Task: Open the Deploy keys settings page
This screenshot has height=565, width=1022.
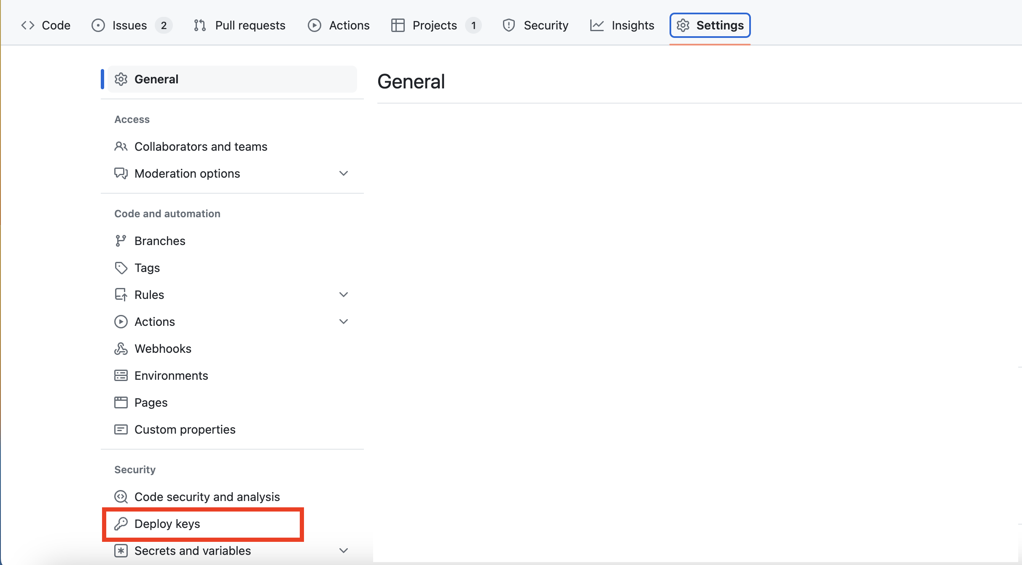Action: [167, 524]
